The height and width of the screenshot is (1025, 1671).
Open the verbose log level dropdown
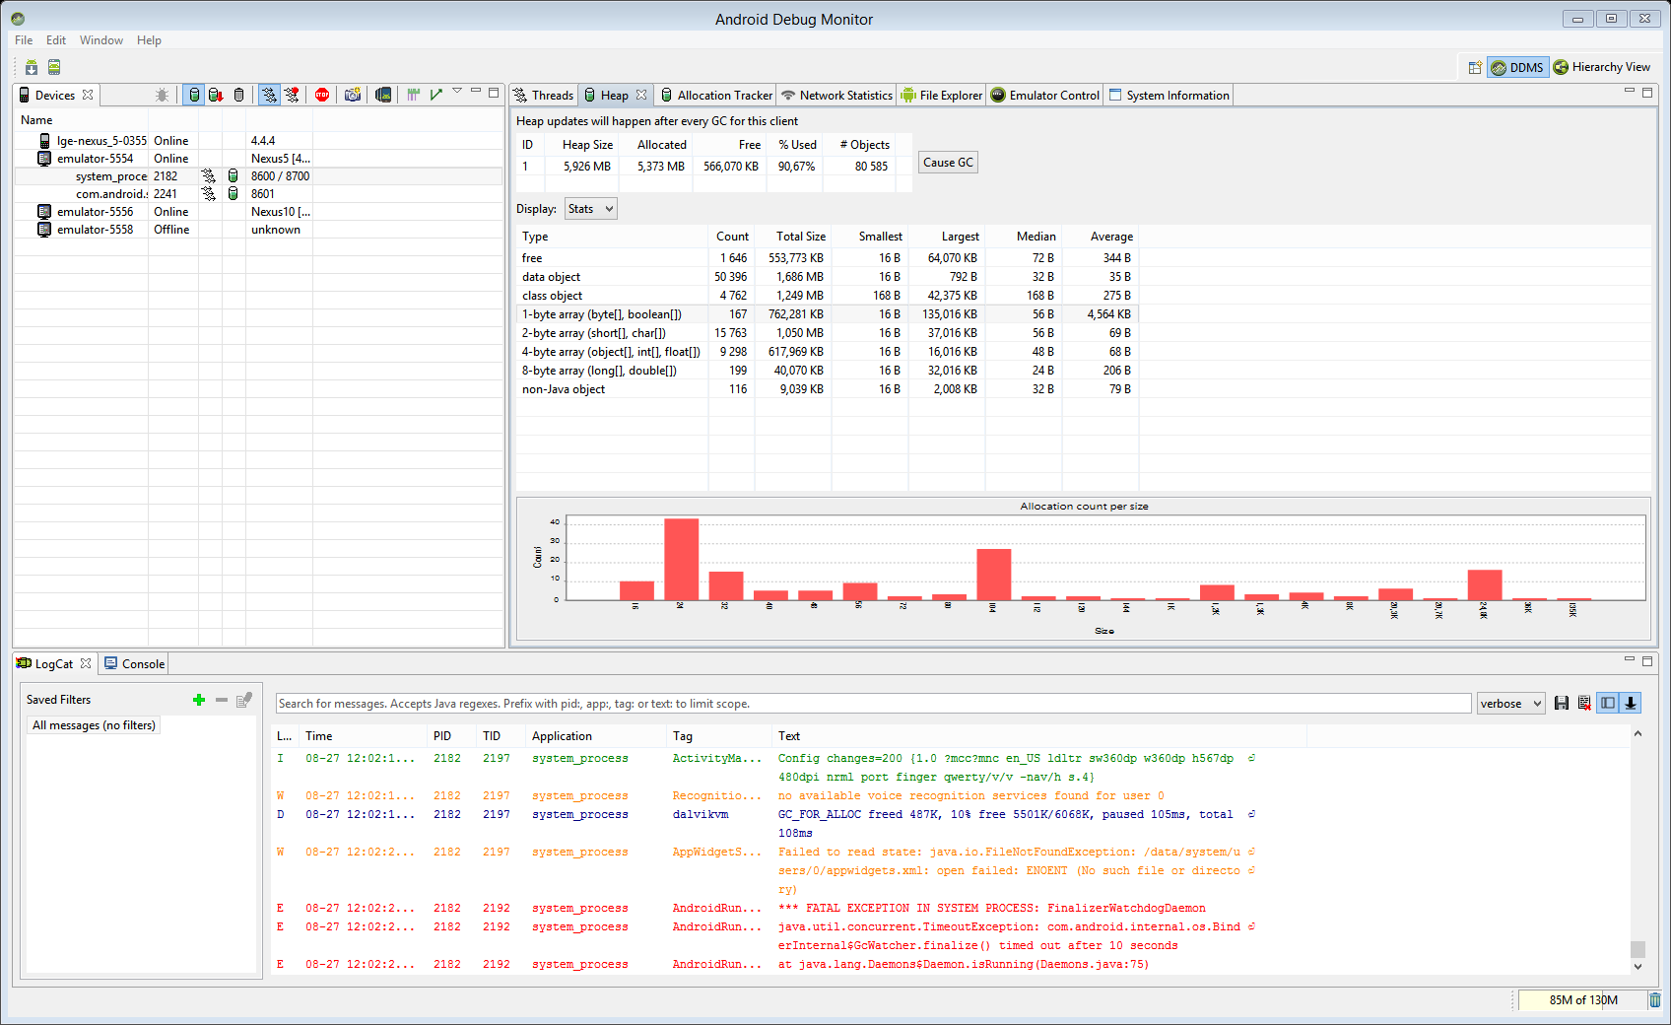[x=1510, y=704]
